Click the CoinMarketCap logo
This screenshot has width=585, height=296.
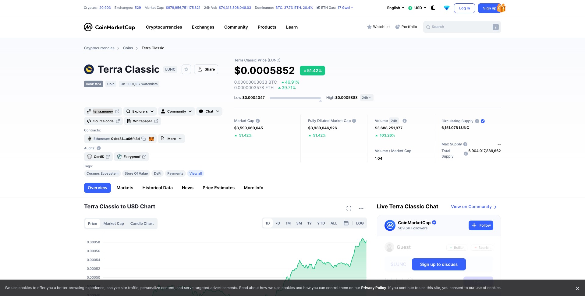[x=109, y=27]
